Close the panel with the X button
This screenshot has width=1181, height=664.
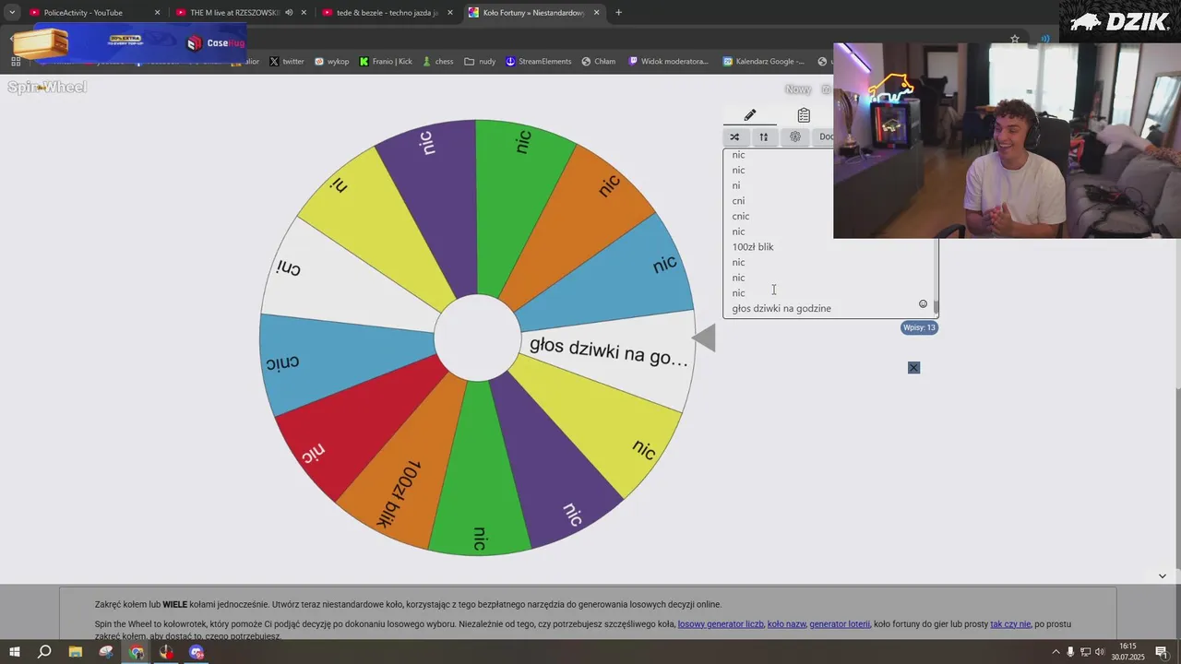[x=913, y=368]
